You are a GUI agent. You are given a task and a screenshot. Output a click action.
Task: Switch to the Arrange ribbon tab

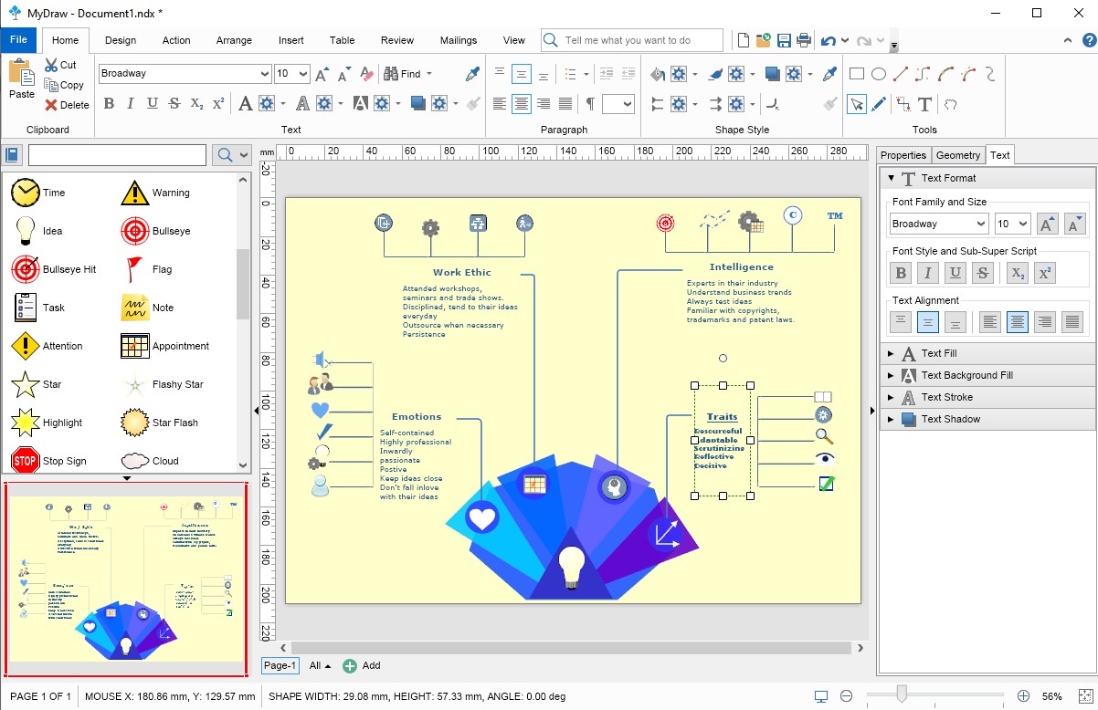tap(234, 40)
